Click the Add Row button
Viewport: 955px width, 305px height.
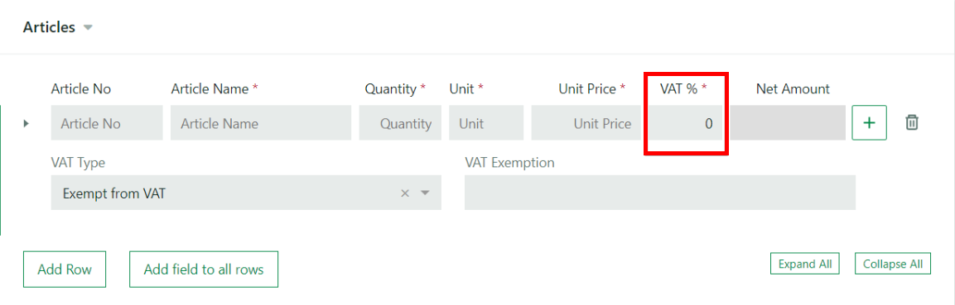click(x=65, y=269)
